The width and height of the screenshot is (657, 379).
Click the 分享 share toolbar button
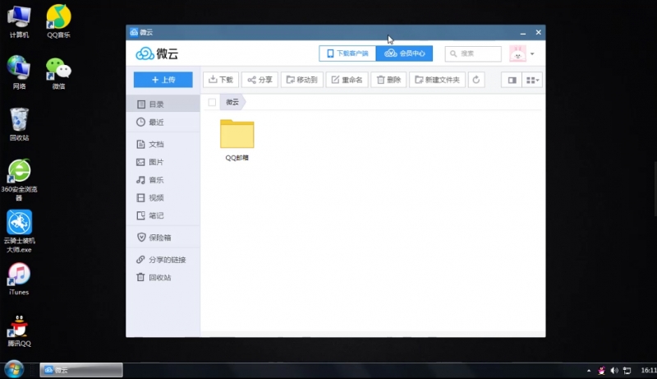260,80
